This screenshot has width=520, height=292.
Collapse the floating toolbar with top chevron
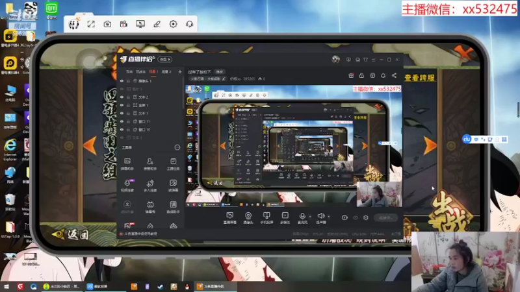click(x=84, y=14)
